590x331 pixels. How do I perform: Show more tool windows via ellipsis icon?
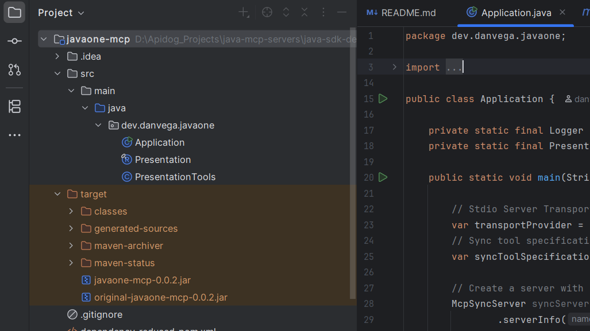pos(14,135)
